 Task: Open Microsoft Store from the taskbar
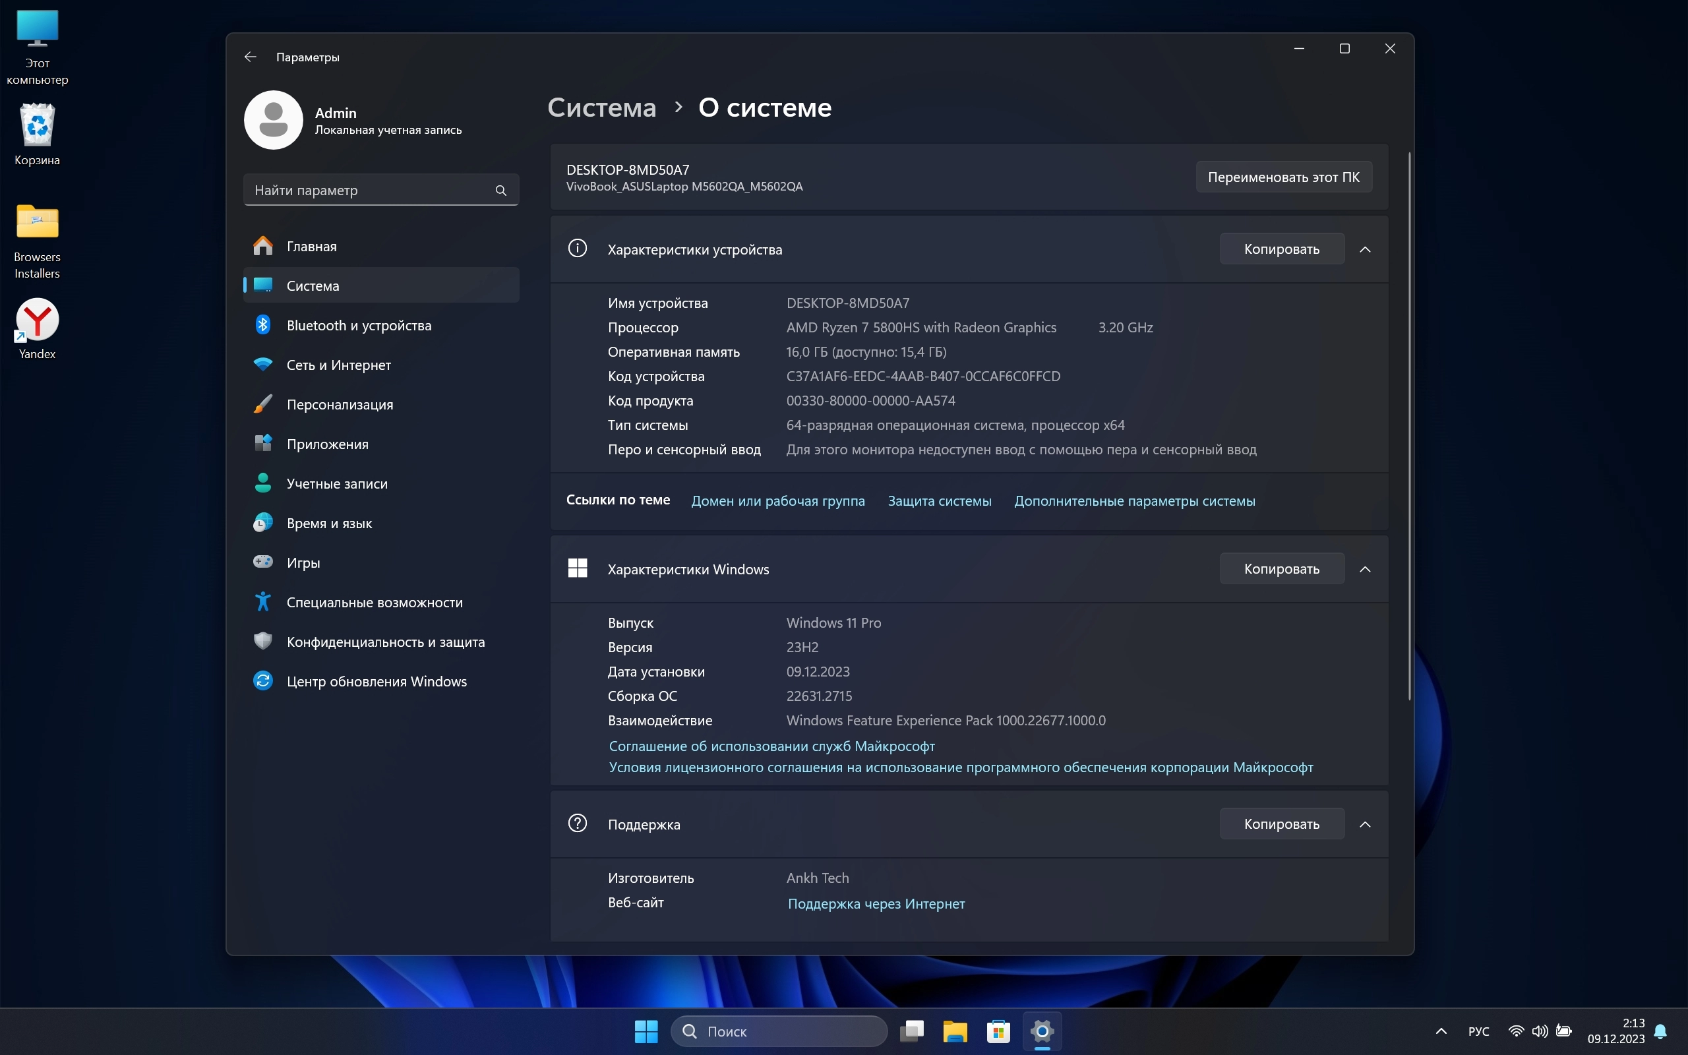pyautogui.click(x=998, y=1031)
